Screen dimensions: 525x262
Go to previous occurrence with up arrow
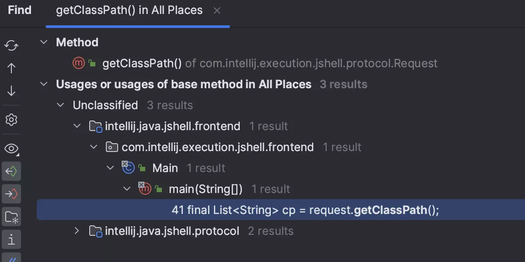(11, 68)
